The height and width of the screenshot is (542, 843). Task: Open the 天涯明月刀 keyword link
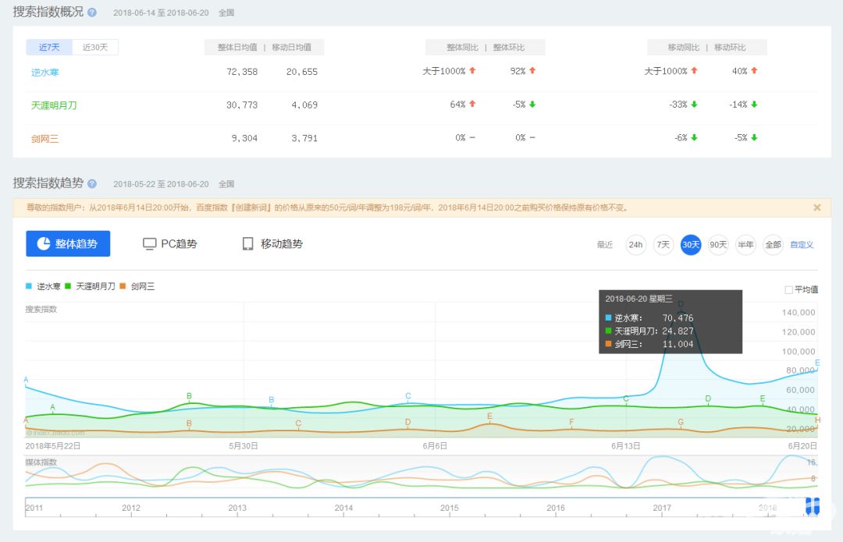click(54, 105)
